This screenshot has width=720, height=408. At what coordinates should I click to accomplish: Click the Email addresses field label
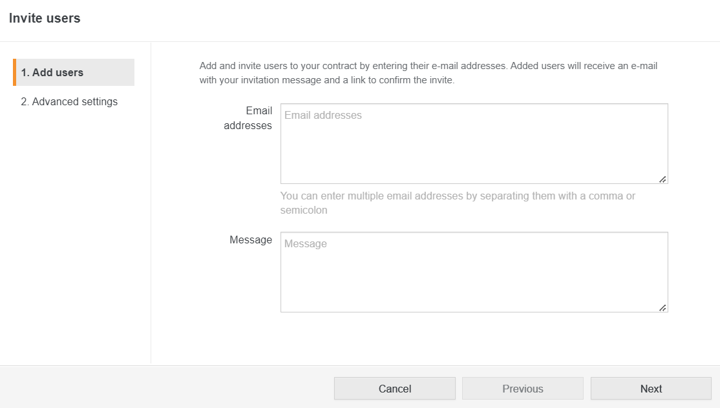pos(248,118)
